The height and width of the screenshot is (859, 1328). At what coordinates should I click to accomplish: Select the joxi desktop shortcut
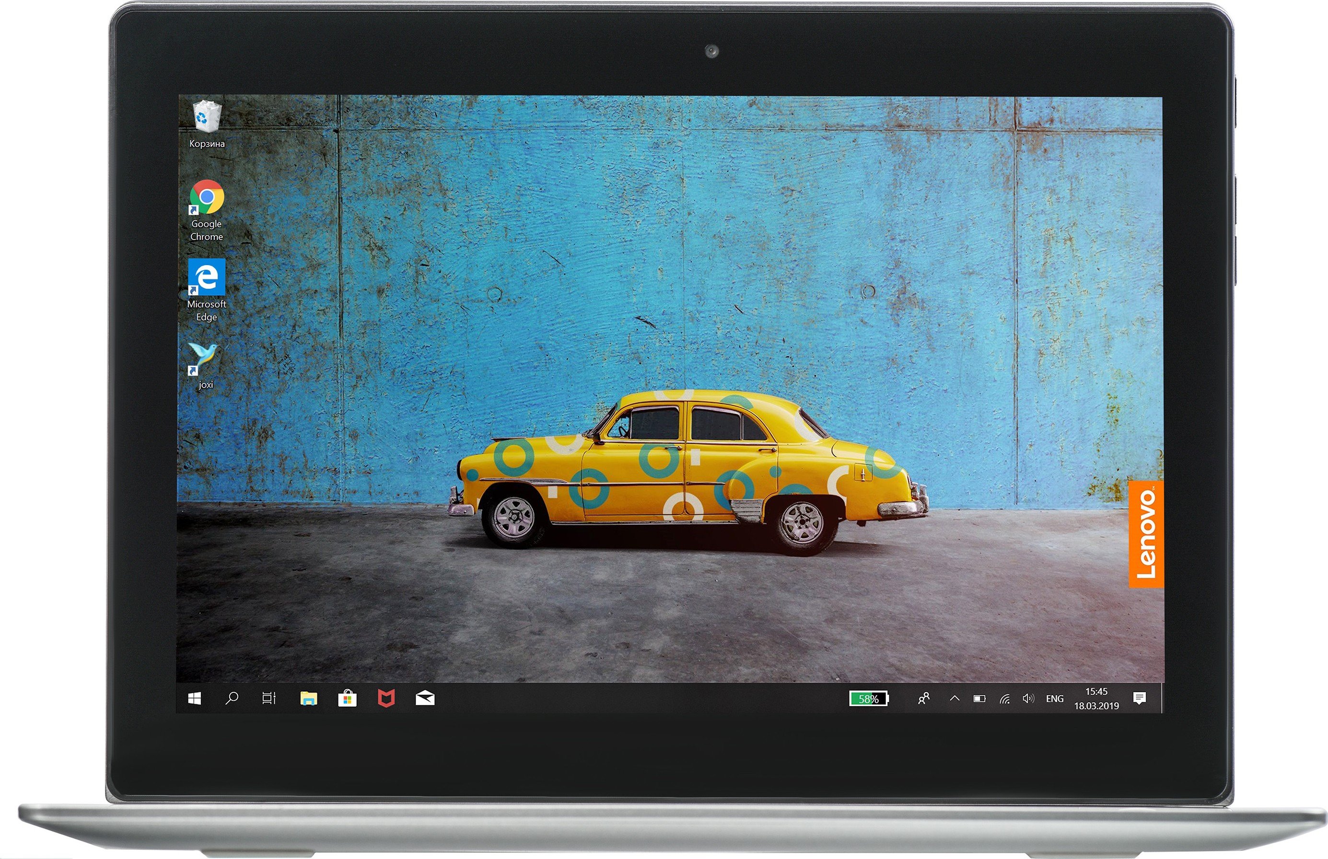pos(205,366)
